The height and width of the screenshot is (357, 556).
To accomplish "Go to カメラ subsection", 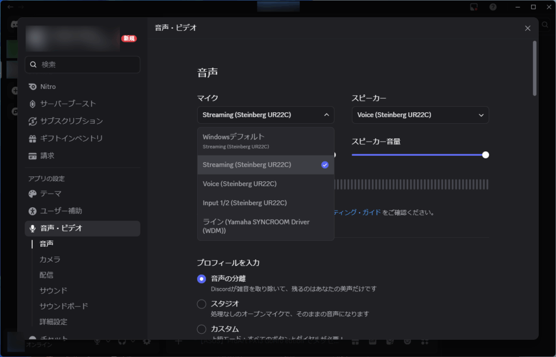I will (x=50, y=259).
